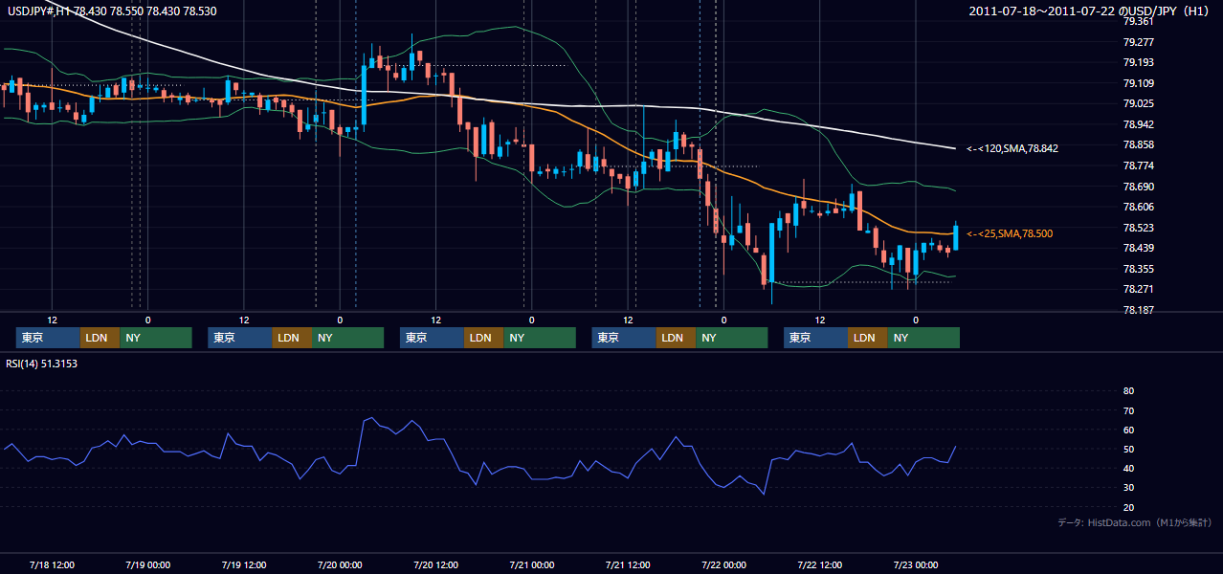Image resolution: width=1223 pixels, height=574 pixels.
Task: Select the LDN session block for 7/22
Action: click(x=867, y=338)
